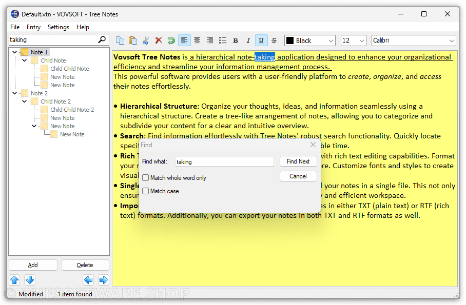Select the deepest nested New Note

pos(72,134)
